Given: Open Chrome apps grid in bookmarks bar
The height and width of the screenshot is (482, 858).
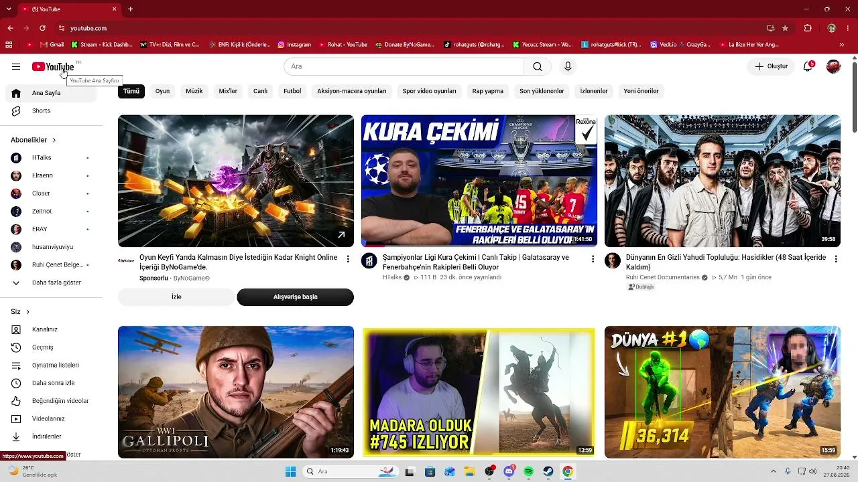Looking at the screenshot, I should click(9, 45).
